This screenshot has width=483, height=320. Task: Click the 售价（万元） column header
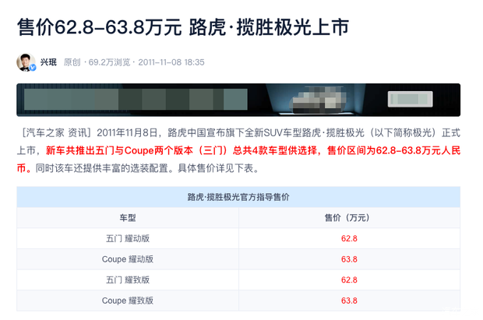click(349, 218)
